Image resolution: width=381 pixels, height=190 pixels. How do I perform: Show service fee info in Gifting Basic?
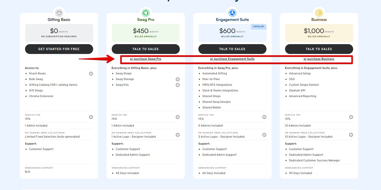(91, 117)
